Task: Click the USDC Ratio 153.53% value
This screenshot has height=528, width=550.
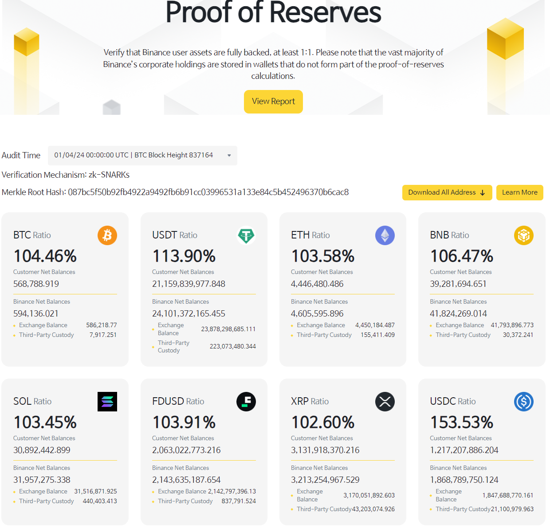Action: pyautogui.click(x=462, y=422)
